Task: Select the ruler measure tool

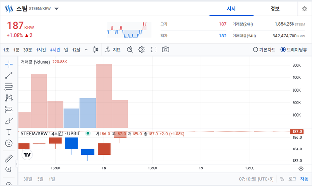Action: [x=9, y=158]
